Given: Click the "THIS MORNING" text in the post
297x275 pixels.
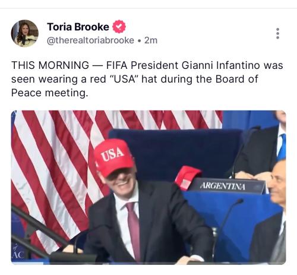Looking at the screenshot, I should click(50, 65).
